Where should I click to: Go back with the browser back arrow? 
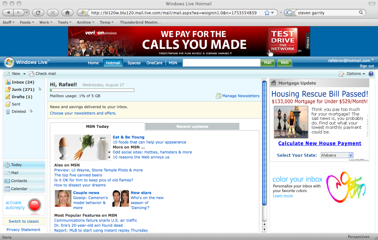tap(8, 13)
